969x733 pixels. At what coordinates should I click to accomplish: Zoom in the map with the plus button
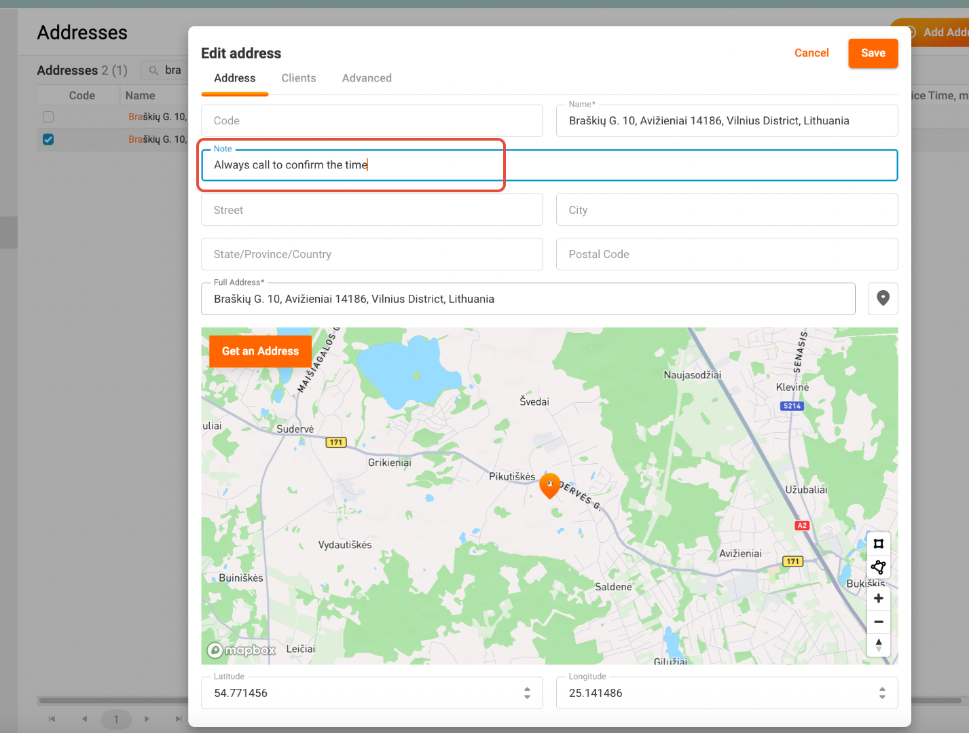tap(879, 598)
